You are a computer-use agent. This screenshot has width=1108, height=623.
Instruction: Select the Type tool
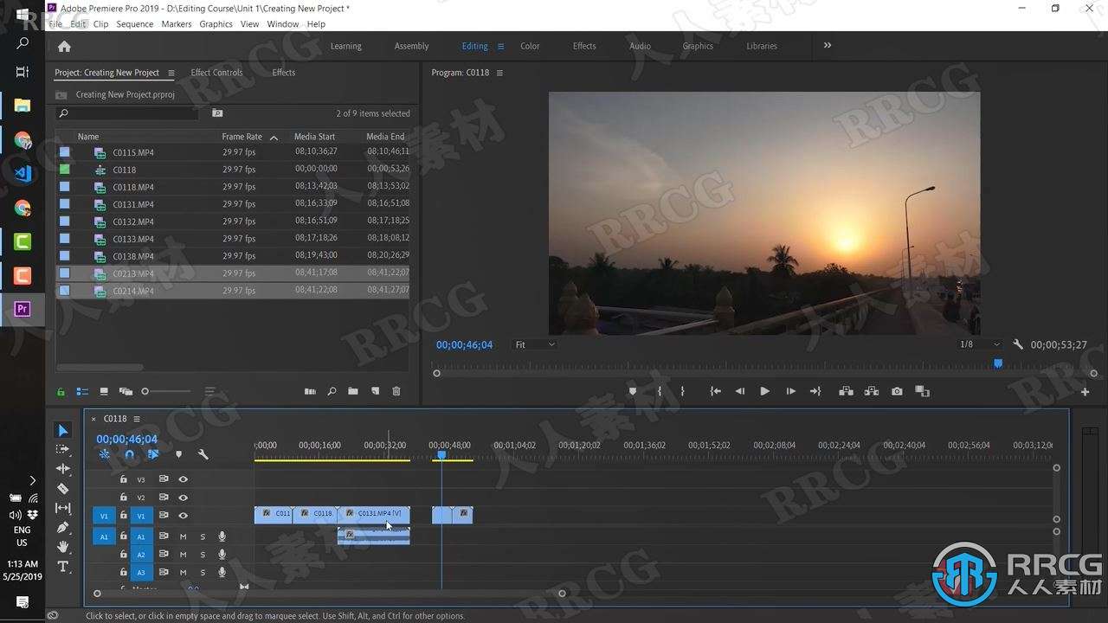pos(63,567)
